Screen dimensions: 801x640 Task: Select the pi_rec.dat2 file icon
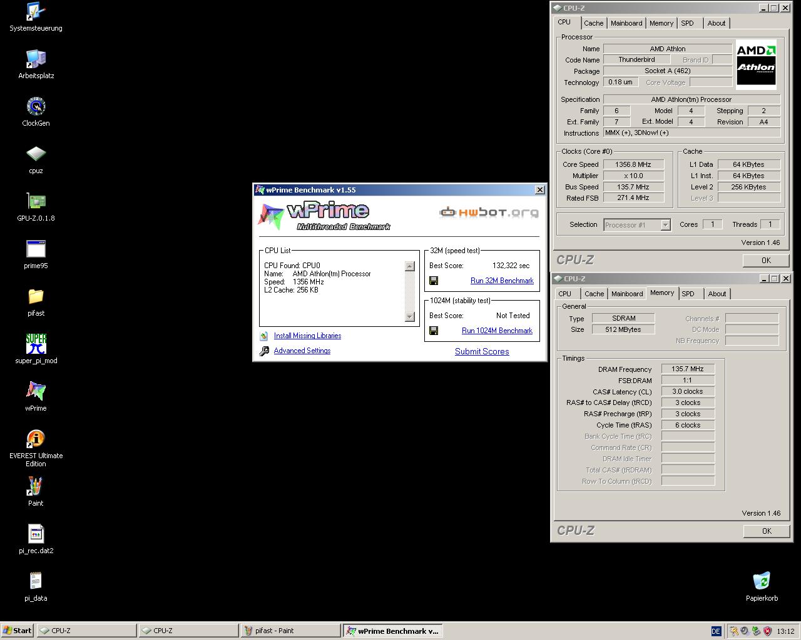[36, 539]
